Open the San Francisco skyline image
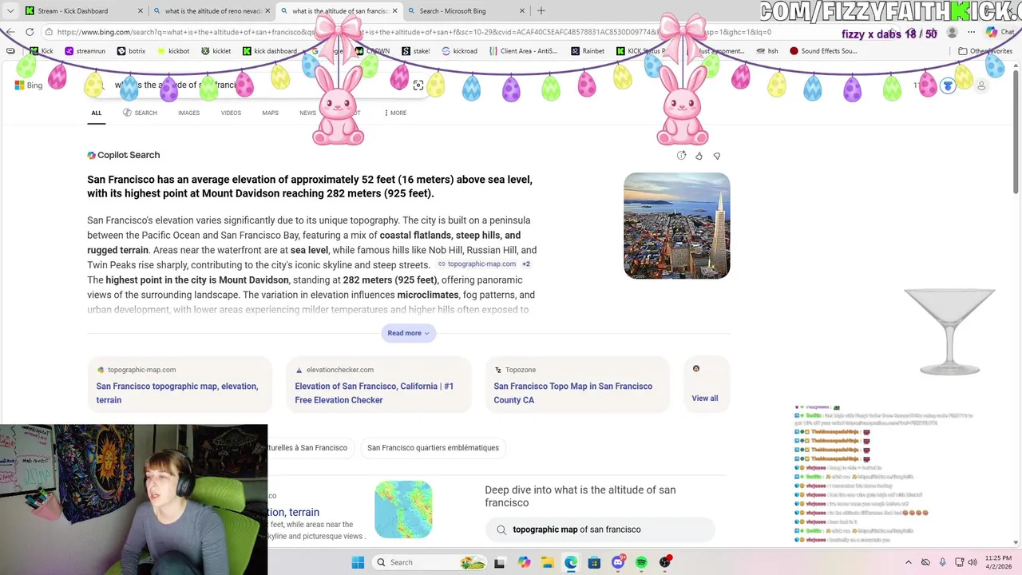The image size is (1022, 575). 677,226
